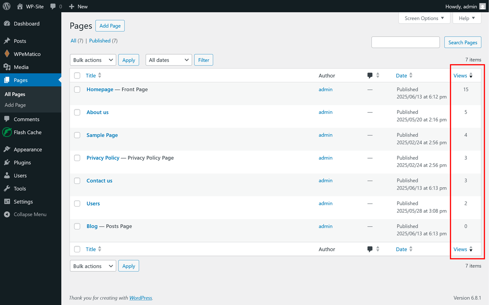Open the All dates filter dropdown
The height and width of the screenshot is (305, 489).
(x=168, y=59)
